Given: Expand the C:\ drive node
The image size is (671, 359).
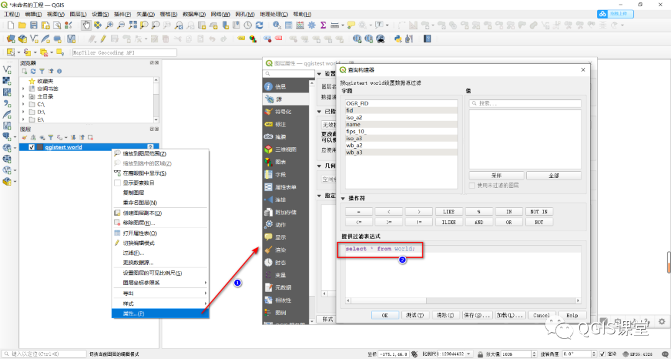Looking at the screenshot, I should 24,104.
